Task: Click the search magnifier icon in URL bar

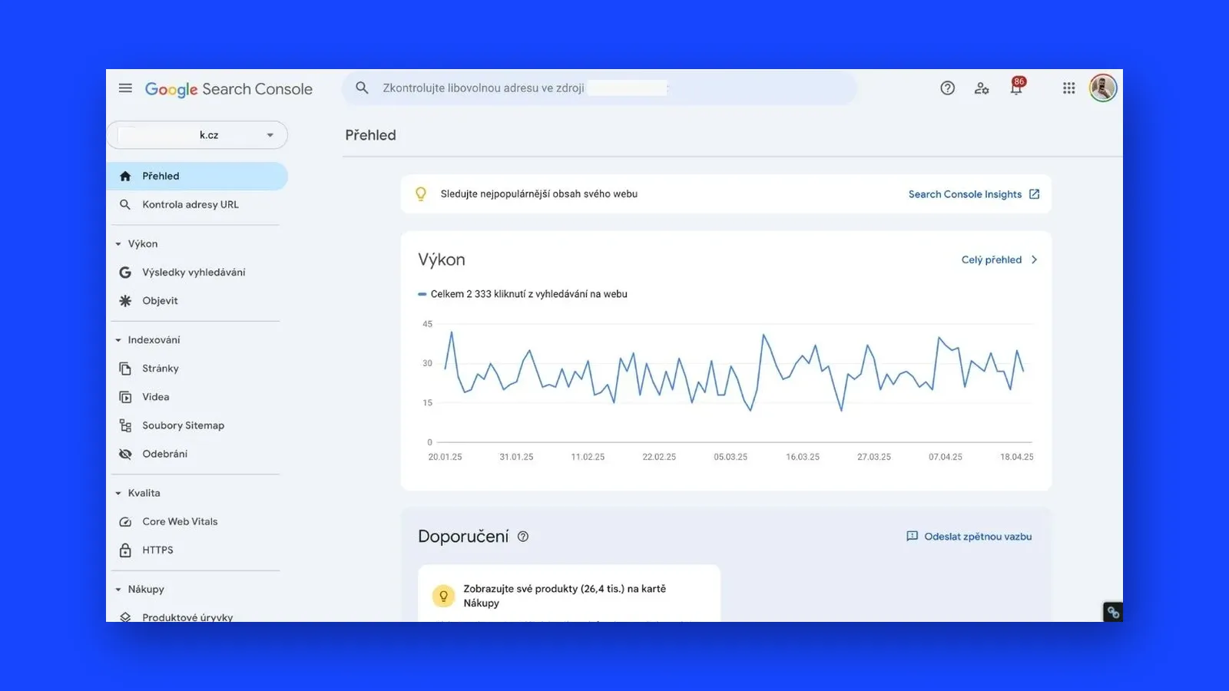Action: point(362,88)
